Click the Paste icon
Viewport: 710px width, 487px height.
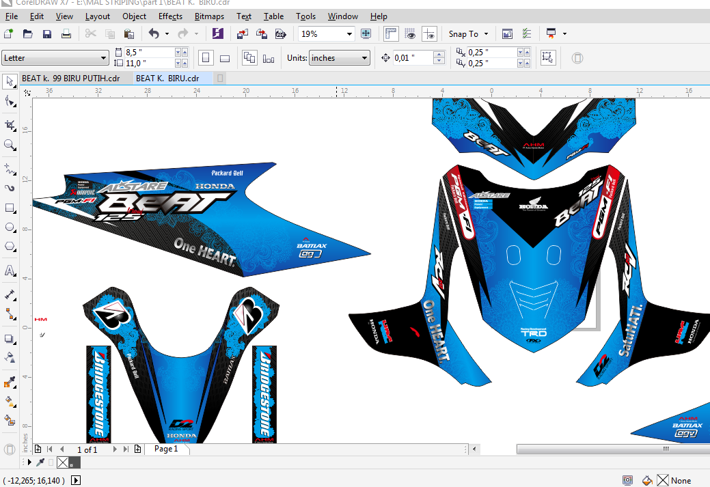(128, 34)
